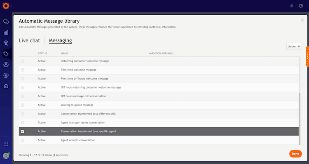Select 'Agent accepts conversation' text
This screenshot has height=164, width=309.
pyautogui.click(x=78, y=140)
